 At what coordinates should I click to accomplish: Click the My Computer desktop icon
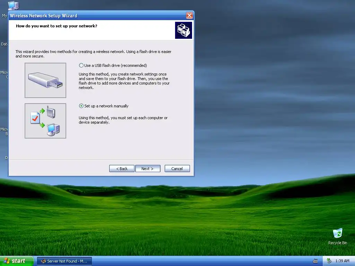13,6
